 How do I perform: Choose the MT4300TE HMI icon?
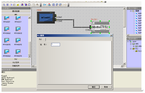tap(7, 40)
